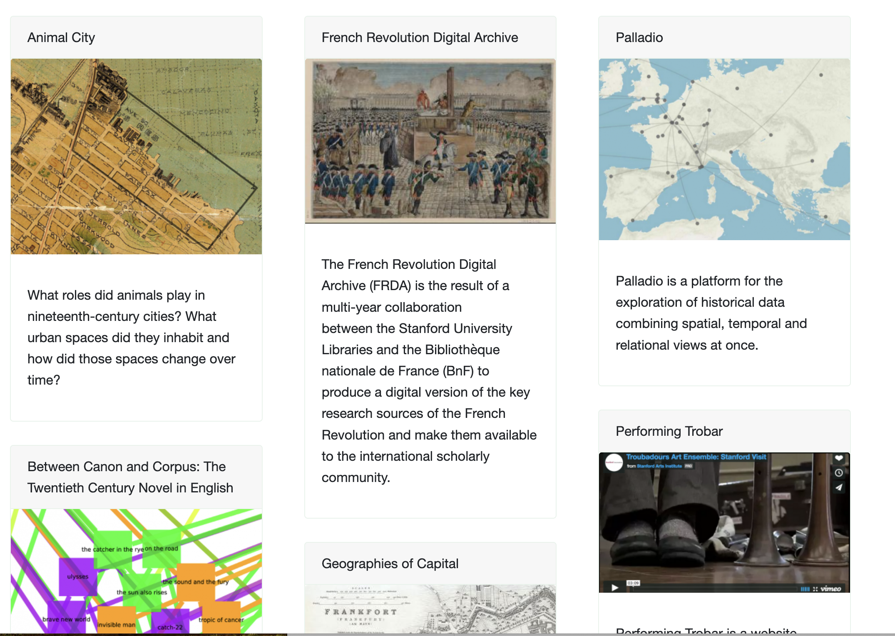Add the video to Watch Later via clock icon

tap(839, 473)
